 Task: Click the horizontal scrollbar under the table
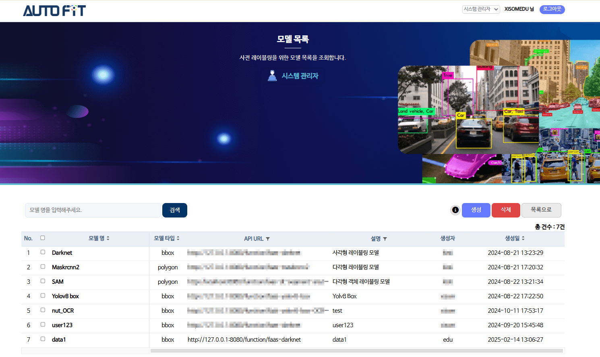pyautogui.click(x=356, y=351)
